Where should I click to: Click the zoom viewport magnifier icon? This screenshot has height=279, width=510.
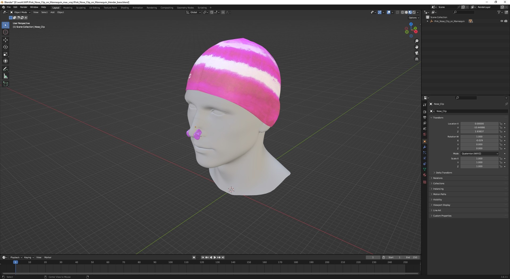point(416,41)
